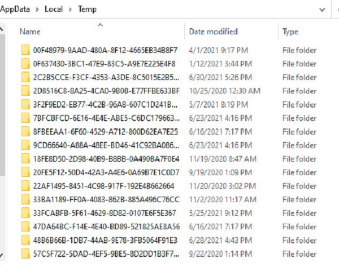The height and width of the screenshot is (267, 339).
Task: Sort by the Type column header
Action: (290, 32)
